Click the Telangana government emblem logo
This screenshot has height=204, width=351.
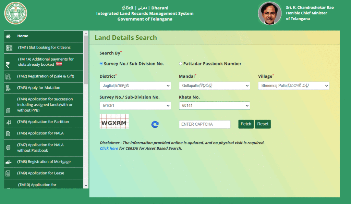point(16,13)
